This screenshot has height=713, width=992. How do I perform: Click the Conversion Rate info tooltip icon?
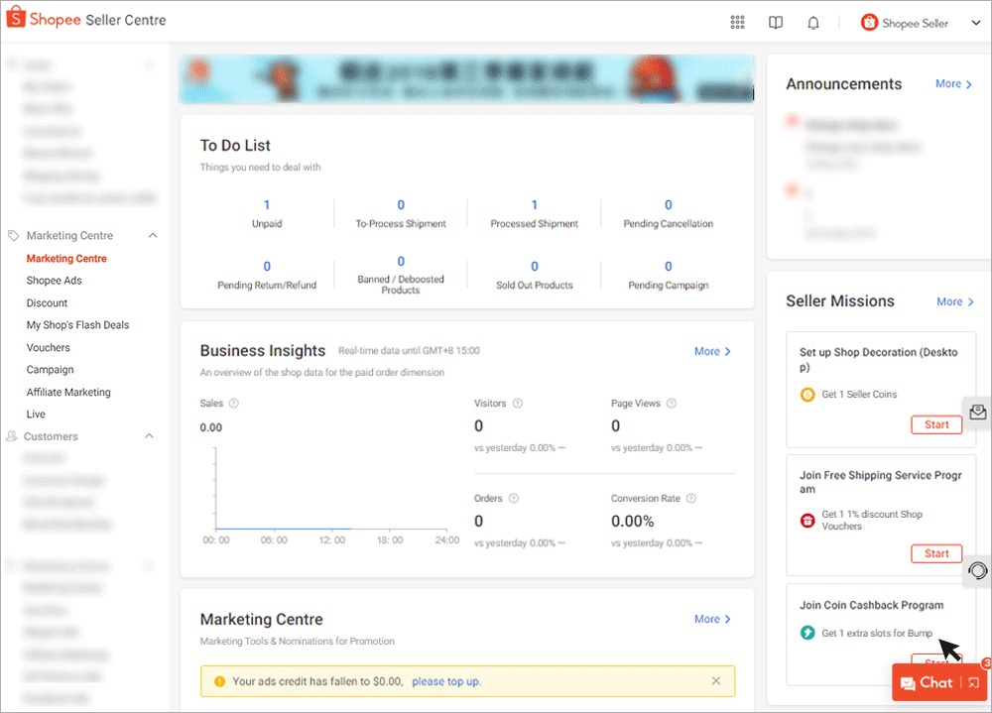coord(690,499)
